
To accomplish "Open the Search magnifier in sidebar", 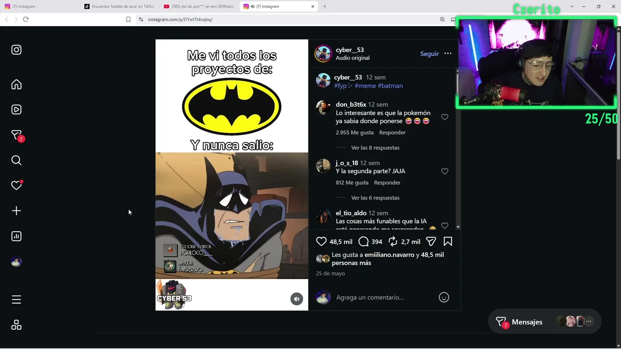I will click(16, 160).
